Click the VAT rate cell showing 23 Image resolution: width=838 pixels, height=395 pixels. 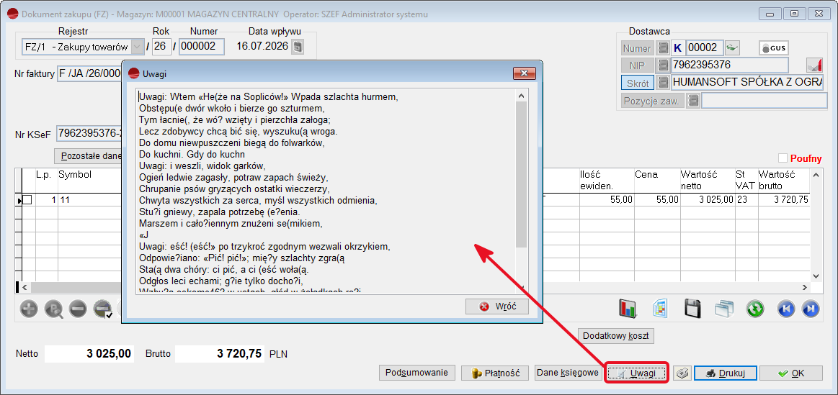click(746, 199)
